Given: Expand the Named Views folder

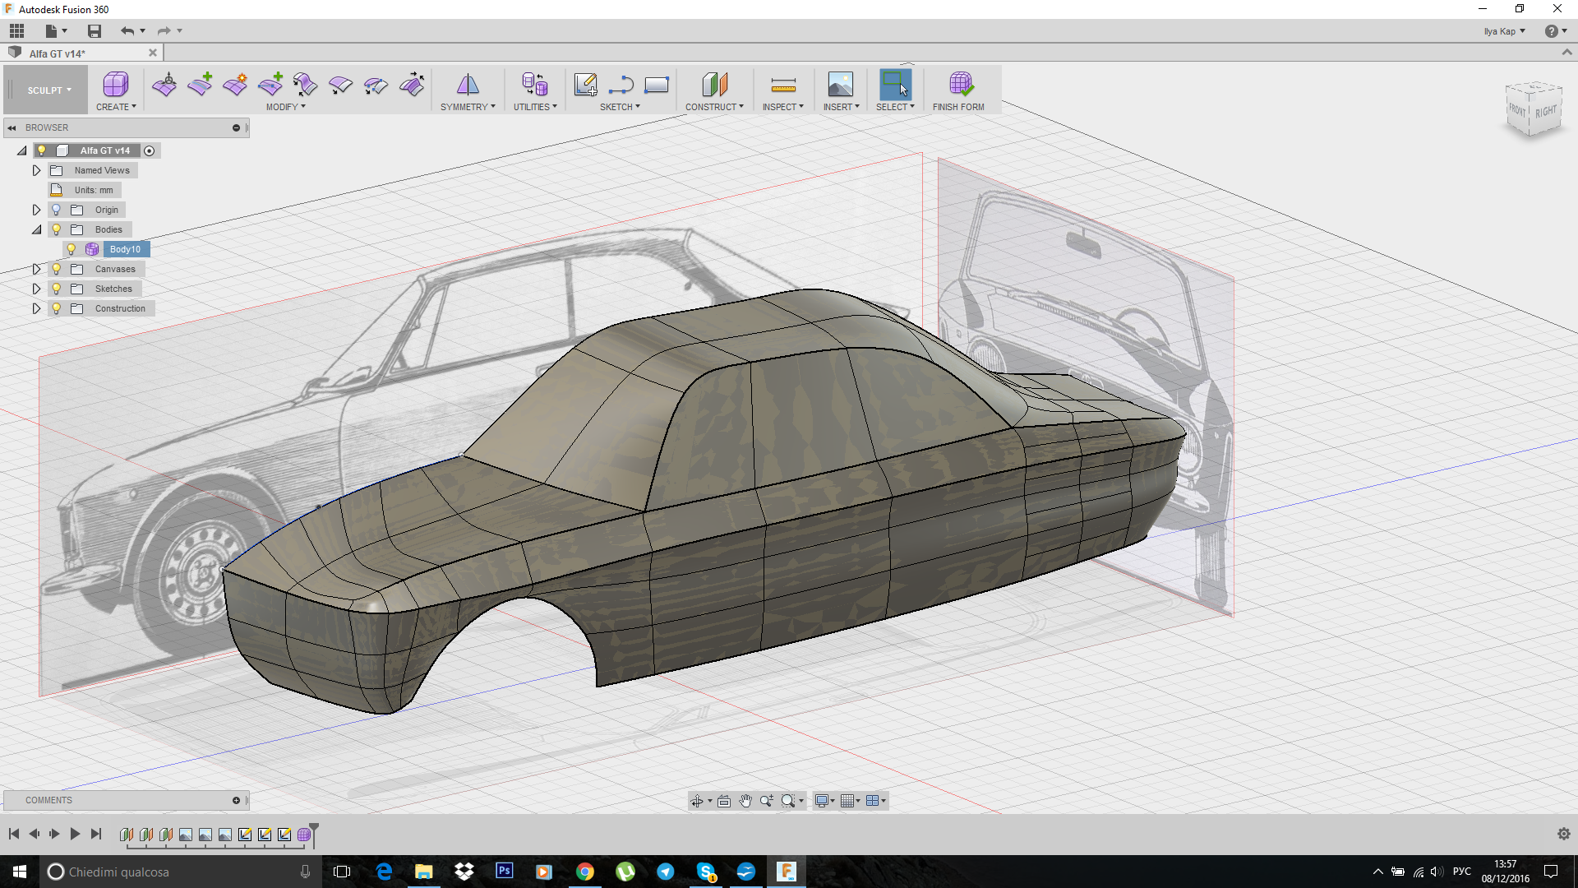Looking at the screenshot, I should coord(36,170).
